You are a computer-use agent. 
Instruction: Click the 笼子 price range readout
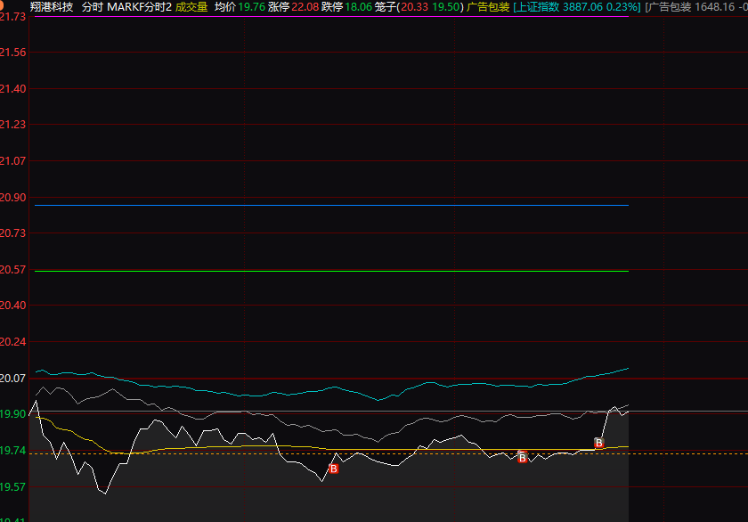tap(419, 7)
